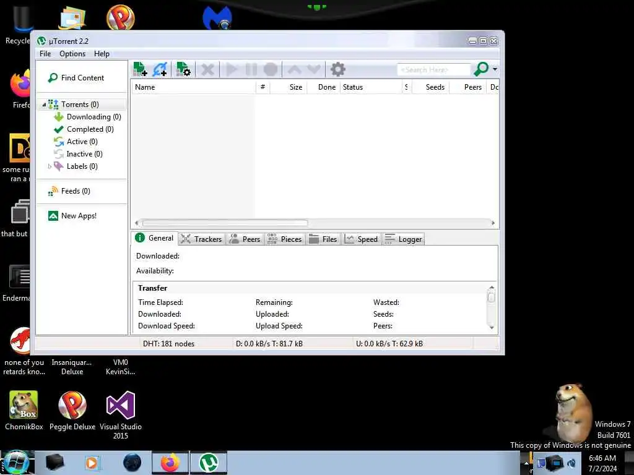Image resolution: width=634 pixels, height=475 pixels.
Task: Open the ChomikBox desktop icon
Action: click(24, 411)
